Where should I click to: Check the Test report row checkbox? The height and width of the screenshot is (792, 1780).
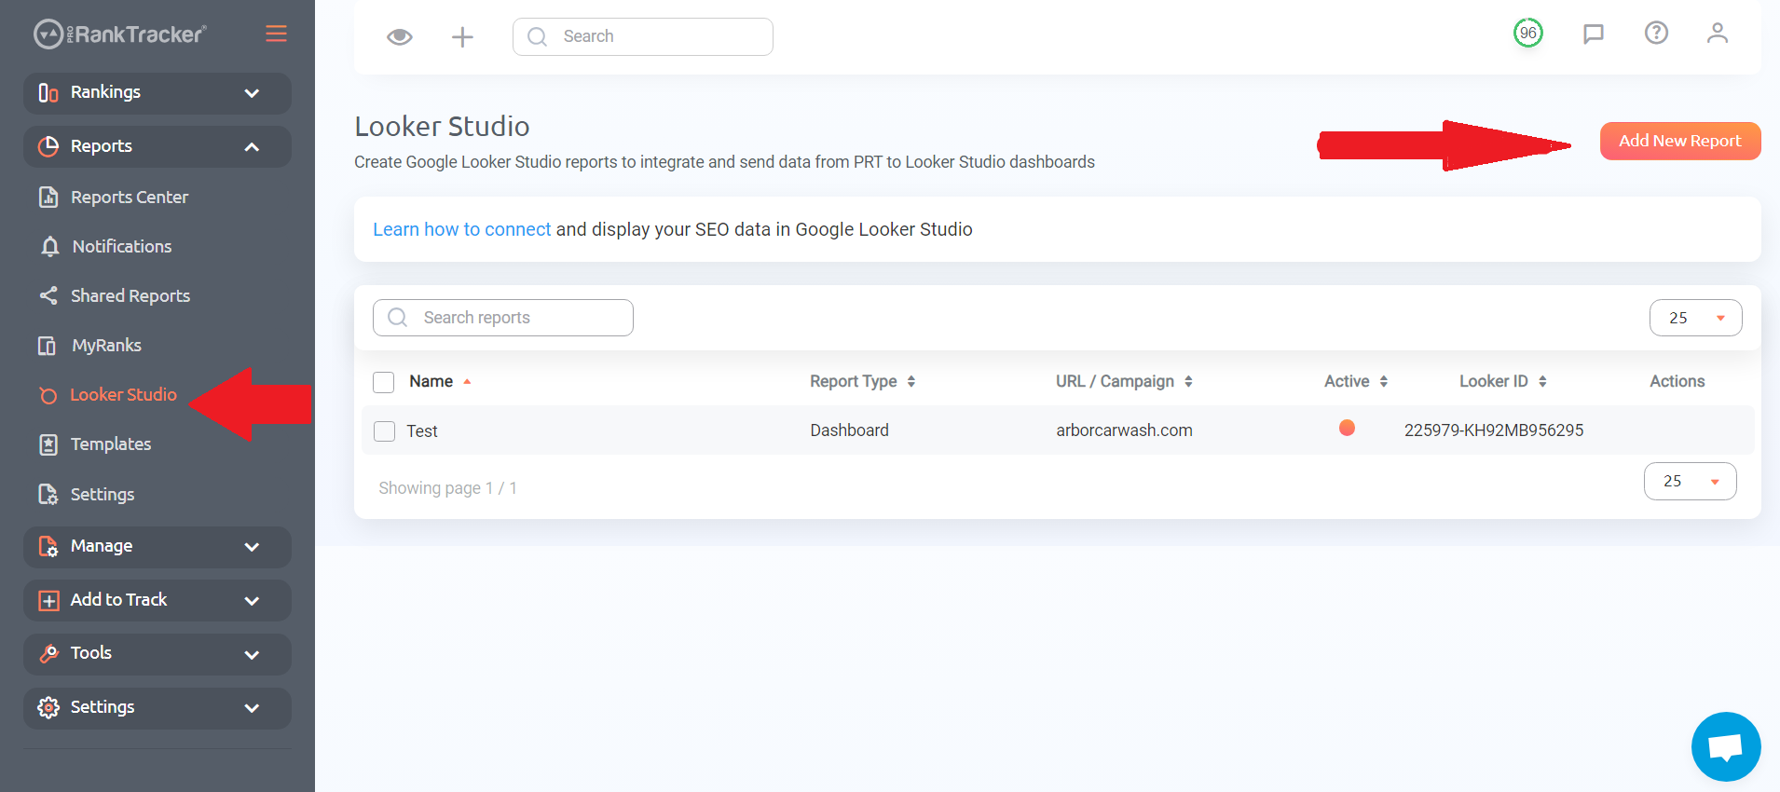click(384, 431)
